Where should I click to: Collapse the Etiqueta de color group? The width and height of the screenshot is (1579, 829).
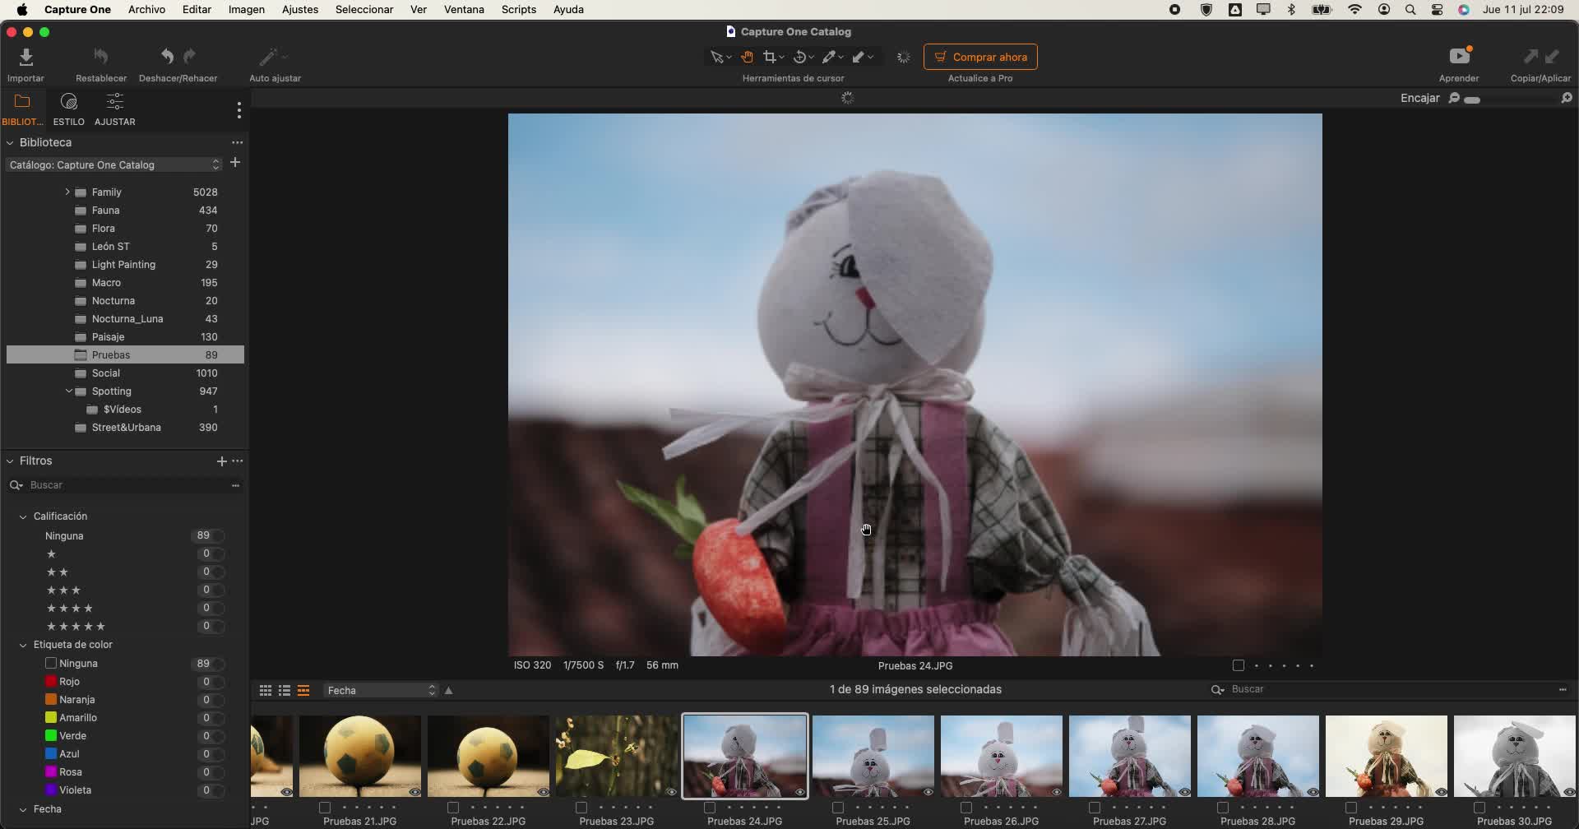[23, 646]
